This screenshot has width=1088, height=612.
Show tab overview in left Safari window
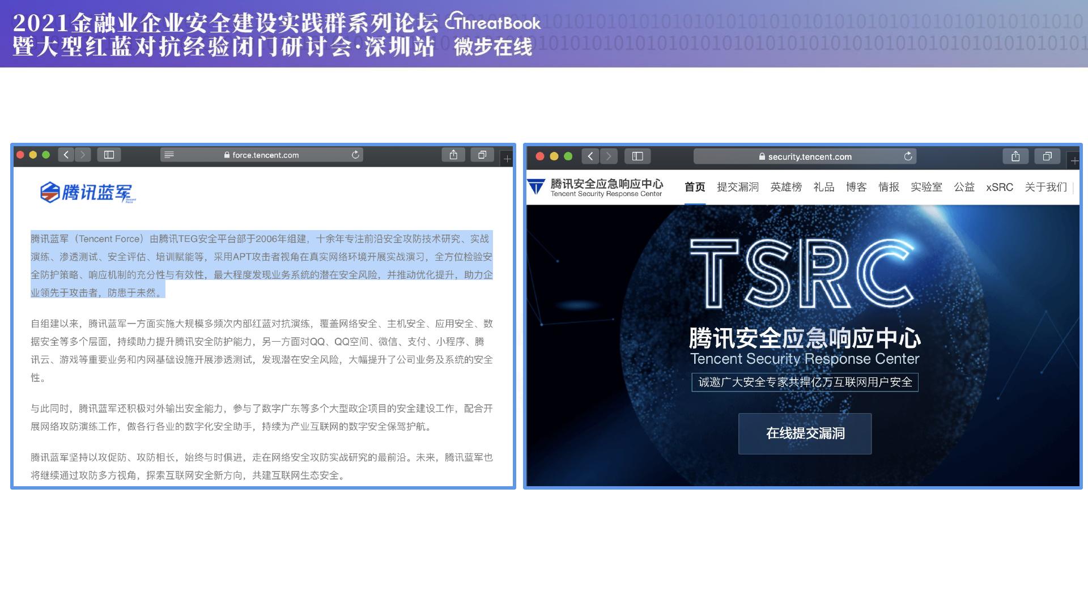click(x=482, y=155)
